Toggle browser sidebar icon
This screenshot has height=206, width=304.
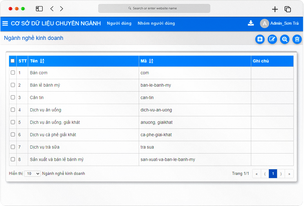[39, 9]
